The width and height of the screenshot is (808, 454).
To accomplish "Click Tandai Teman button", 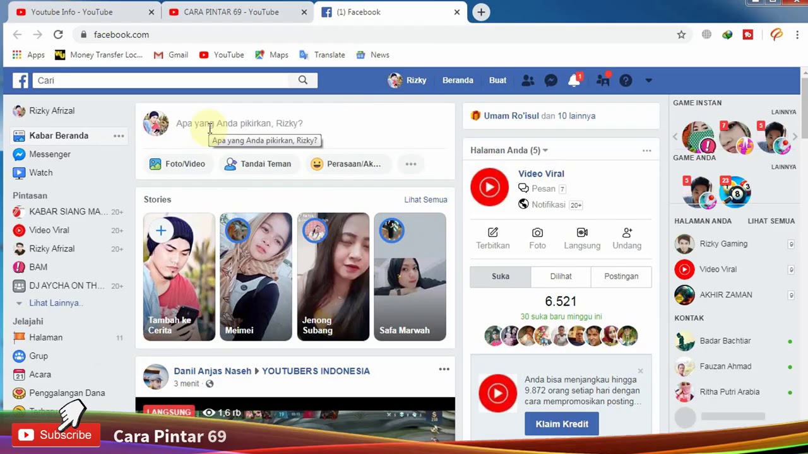I will (x=258, y=164).
